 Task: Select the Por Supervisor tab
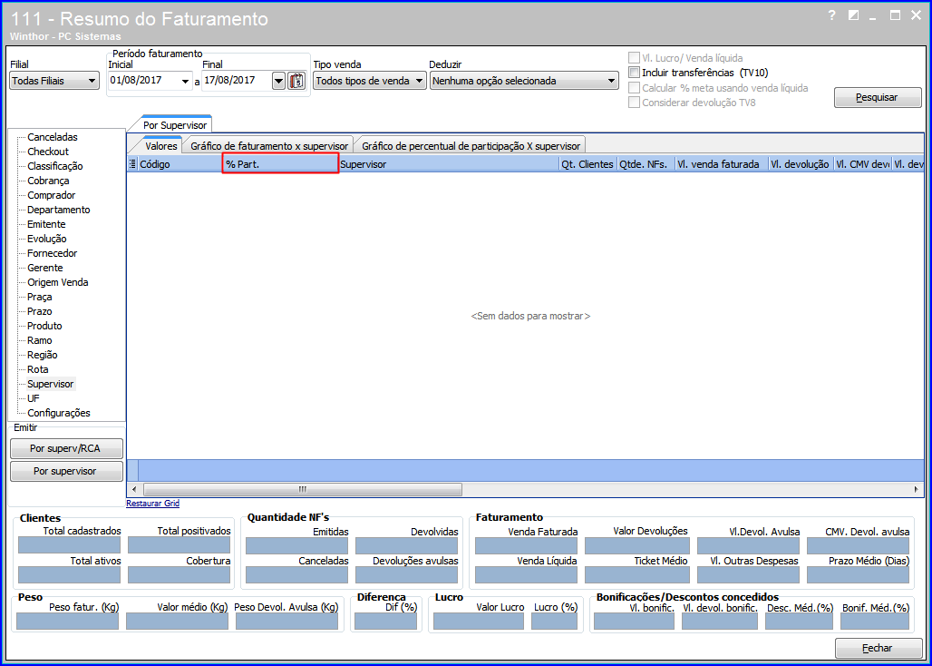coord(175,125)
